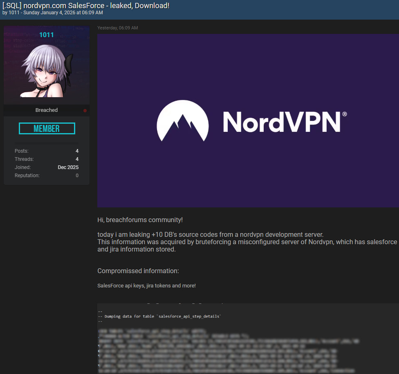The image size is (399, 374).
Task: Click the Reputation score of 0
Action: 77,176
